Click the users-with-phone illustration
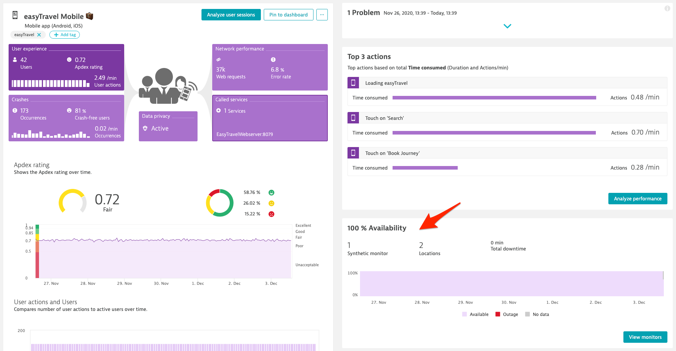Image resolution: width=676 pixels, height=351 pixels. pyautogui.click(x=168, y=85)
